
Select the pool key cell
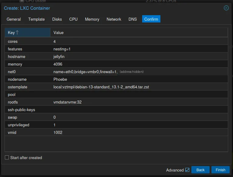27,94
